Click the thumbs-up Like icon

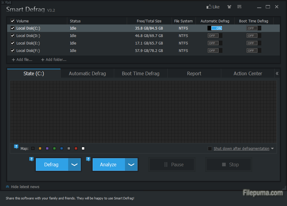[x=209, y=7]
